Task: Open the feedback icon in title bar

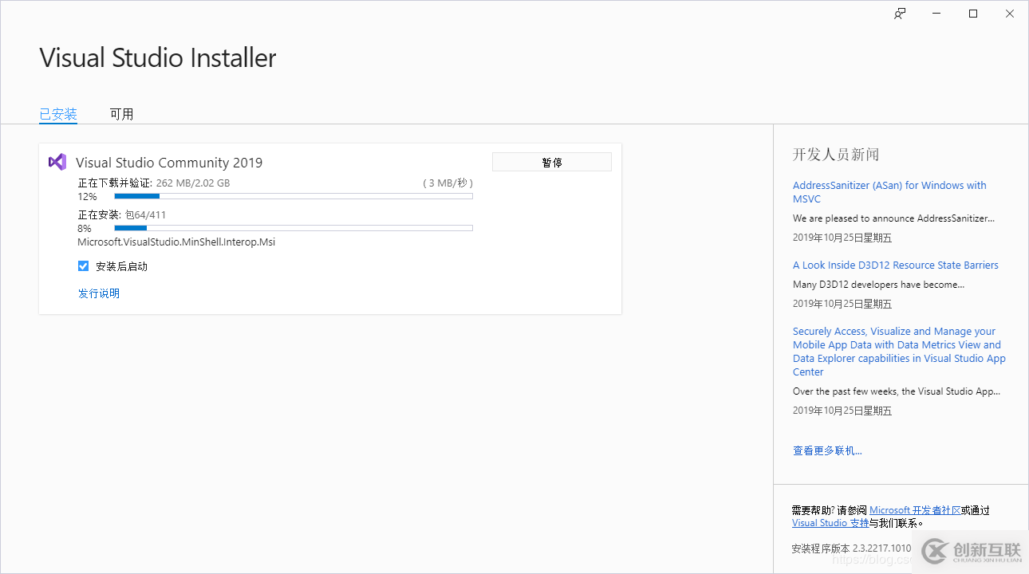Action: [x=900, y=14]
